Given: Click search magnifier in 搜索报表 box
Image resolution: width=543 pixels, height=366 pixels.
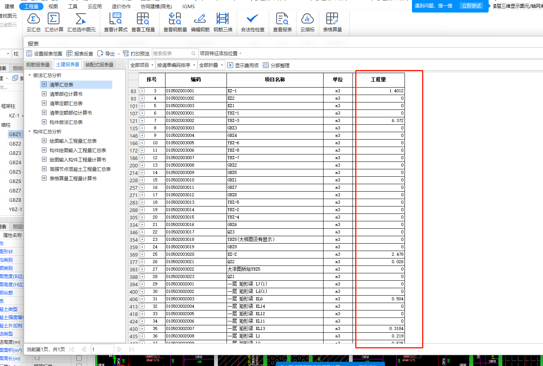Looking at the screenshot, I should (x=193, y=54).
